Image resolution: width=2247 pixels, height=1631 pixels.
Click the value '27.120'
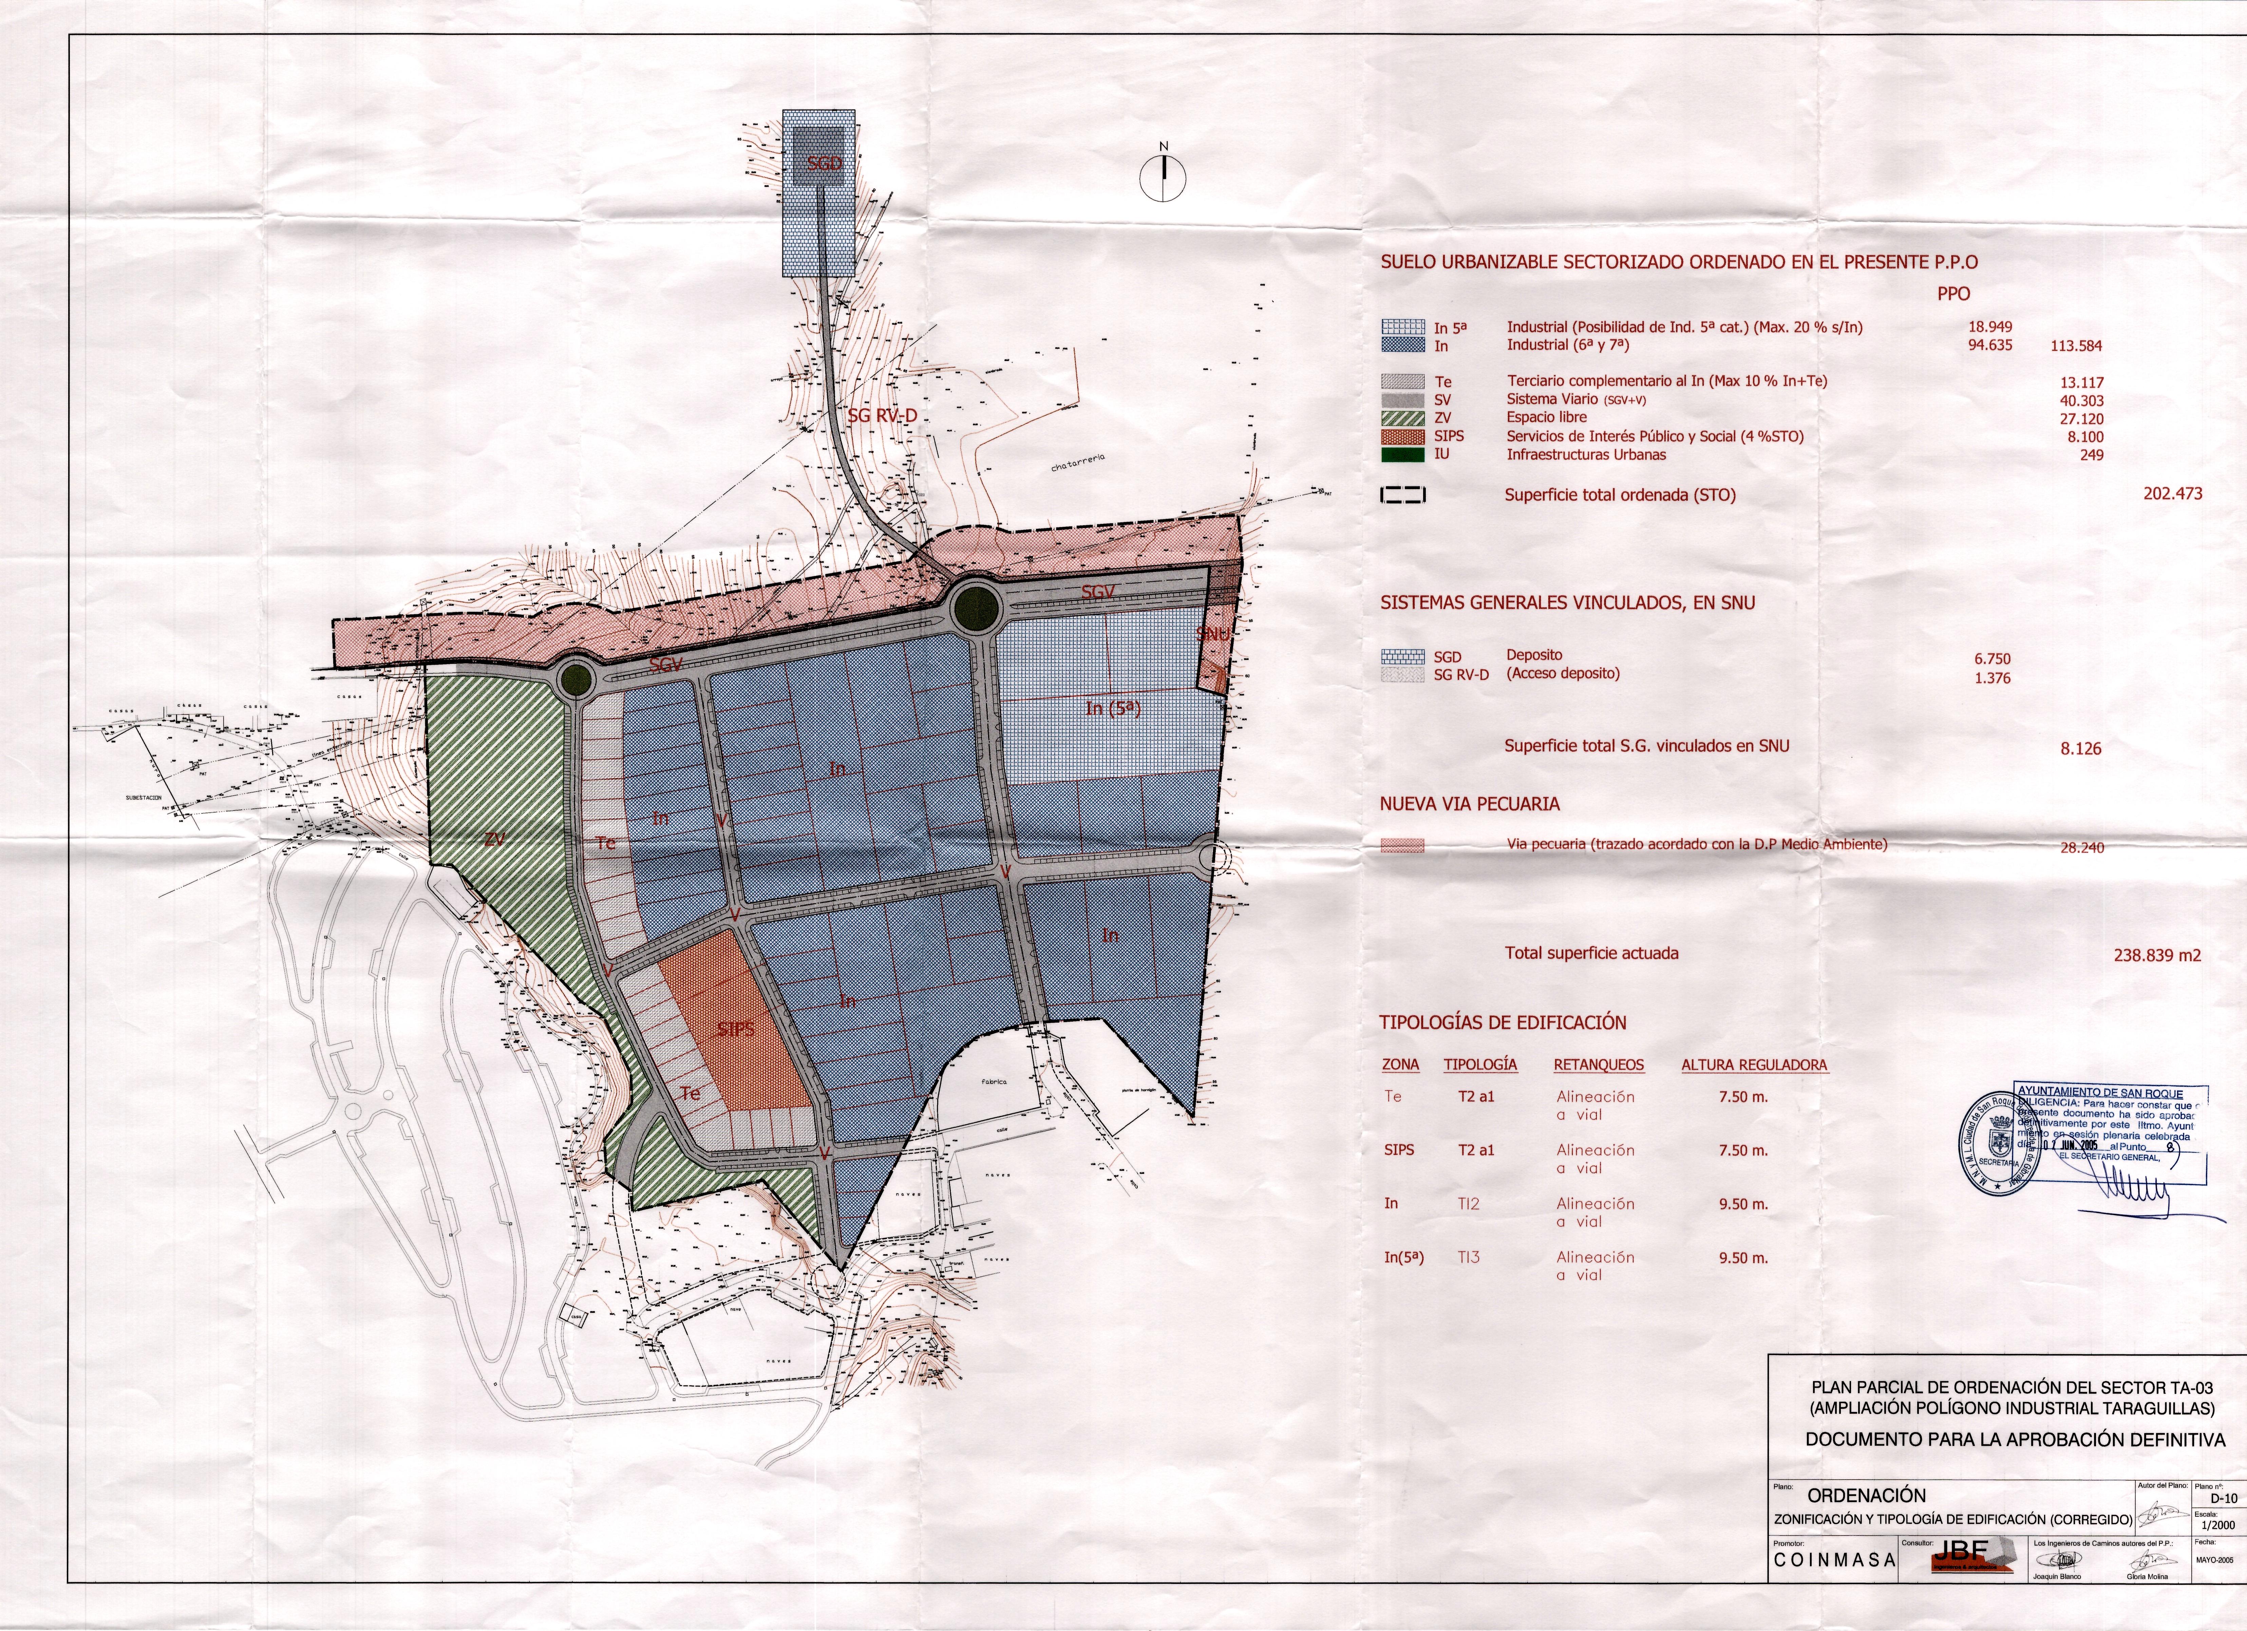[x=2081, y=419]
